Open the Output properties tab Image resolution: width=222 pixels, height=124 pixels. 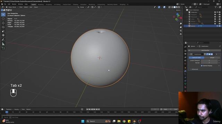pyautogui.click(x=185, y=54)
